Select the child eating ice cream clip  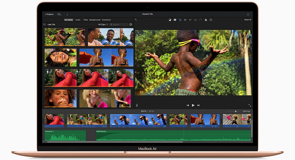tap(61, 98)
